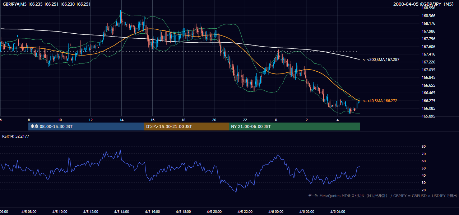
Task: Click the hour 22 tick label under price chart
Action: [x=245, y=120]
